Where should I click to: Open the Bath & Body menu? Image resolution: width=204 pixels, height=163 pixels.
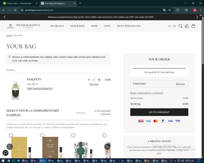pos(77,26)
